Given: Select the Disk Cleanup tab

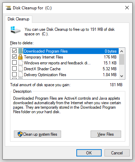Looking at the screenshot, I should click(x=18, y=19).
